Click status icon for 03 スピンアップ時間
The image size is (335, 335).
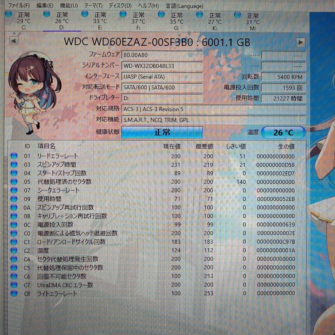tap(14, 164)
